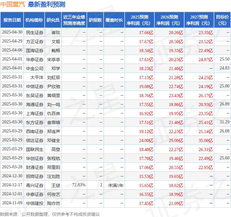This screenshot has height=217, width=231.
Task: Click target price 25.60
Action: click(x=224, y=158)
